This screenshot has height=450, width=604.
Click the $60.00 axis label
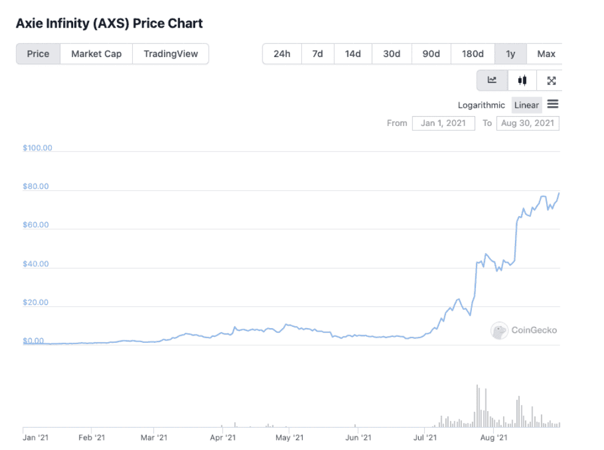pyautogui.click(x=36, y=224)
